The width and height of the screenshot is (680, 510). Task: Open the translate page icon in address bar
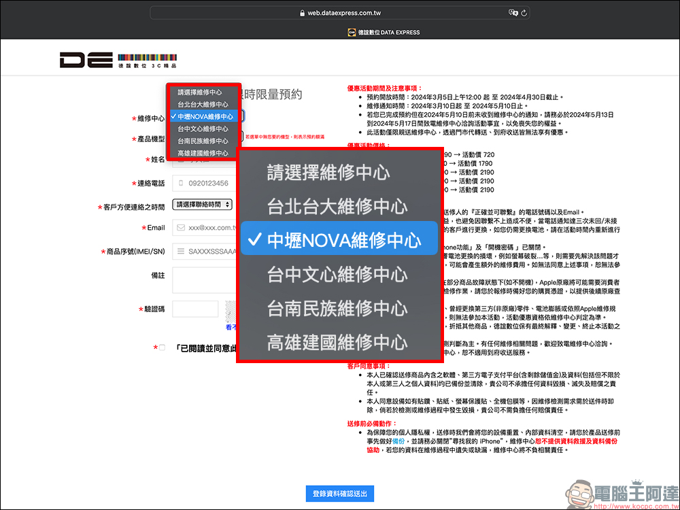513,13
